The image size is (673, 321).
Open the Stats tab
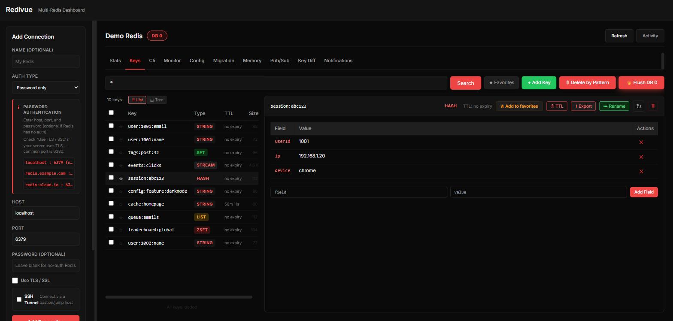[x=115, y=61]
